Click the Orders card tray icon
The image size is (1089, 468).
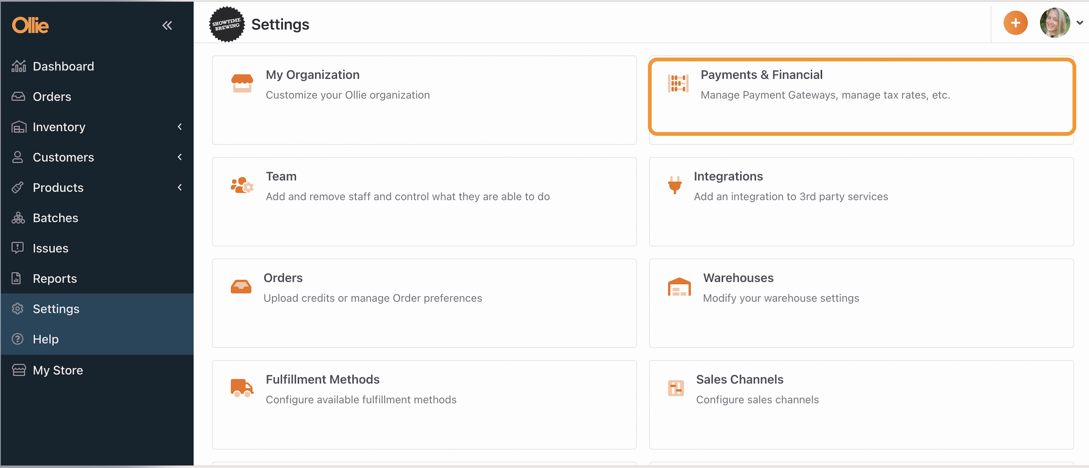tap(241, 286)
